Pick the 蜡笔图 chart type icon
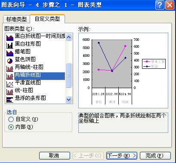 pos(10,53)
